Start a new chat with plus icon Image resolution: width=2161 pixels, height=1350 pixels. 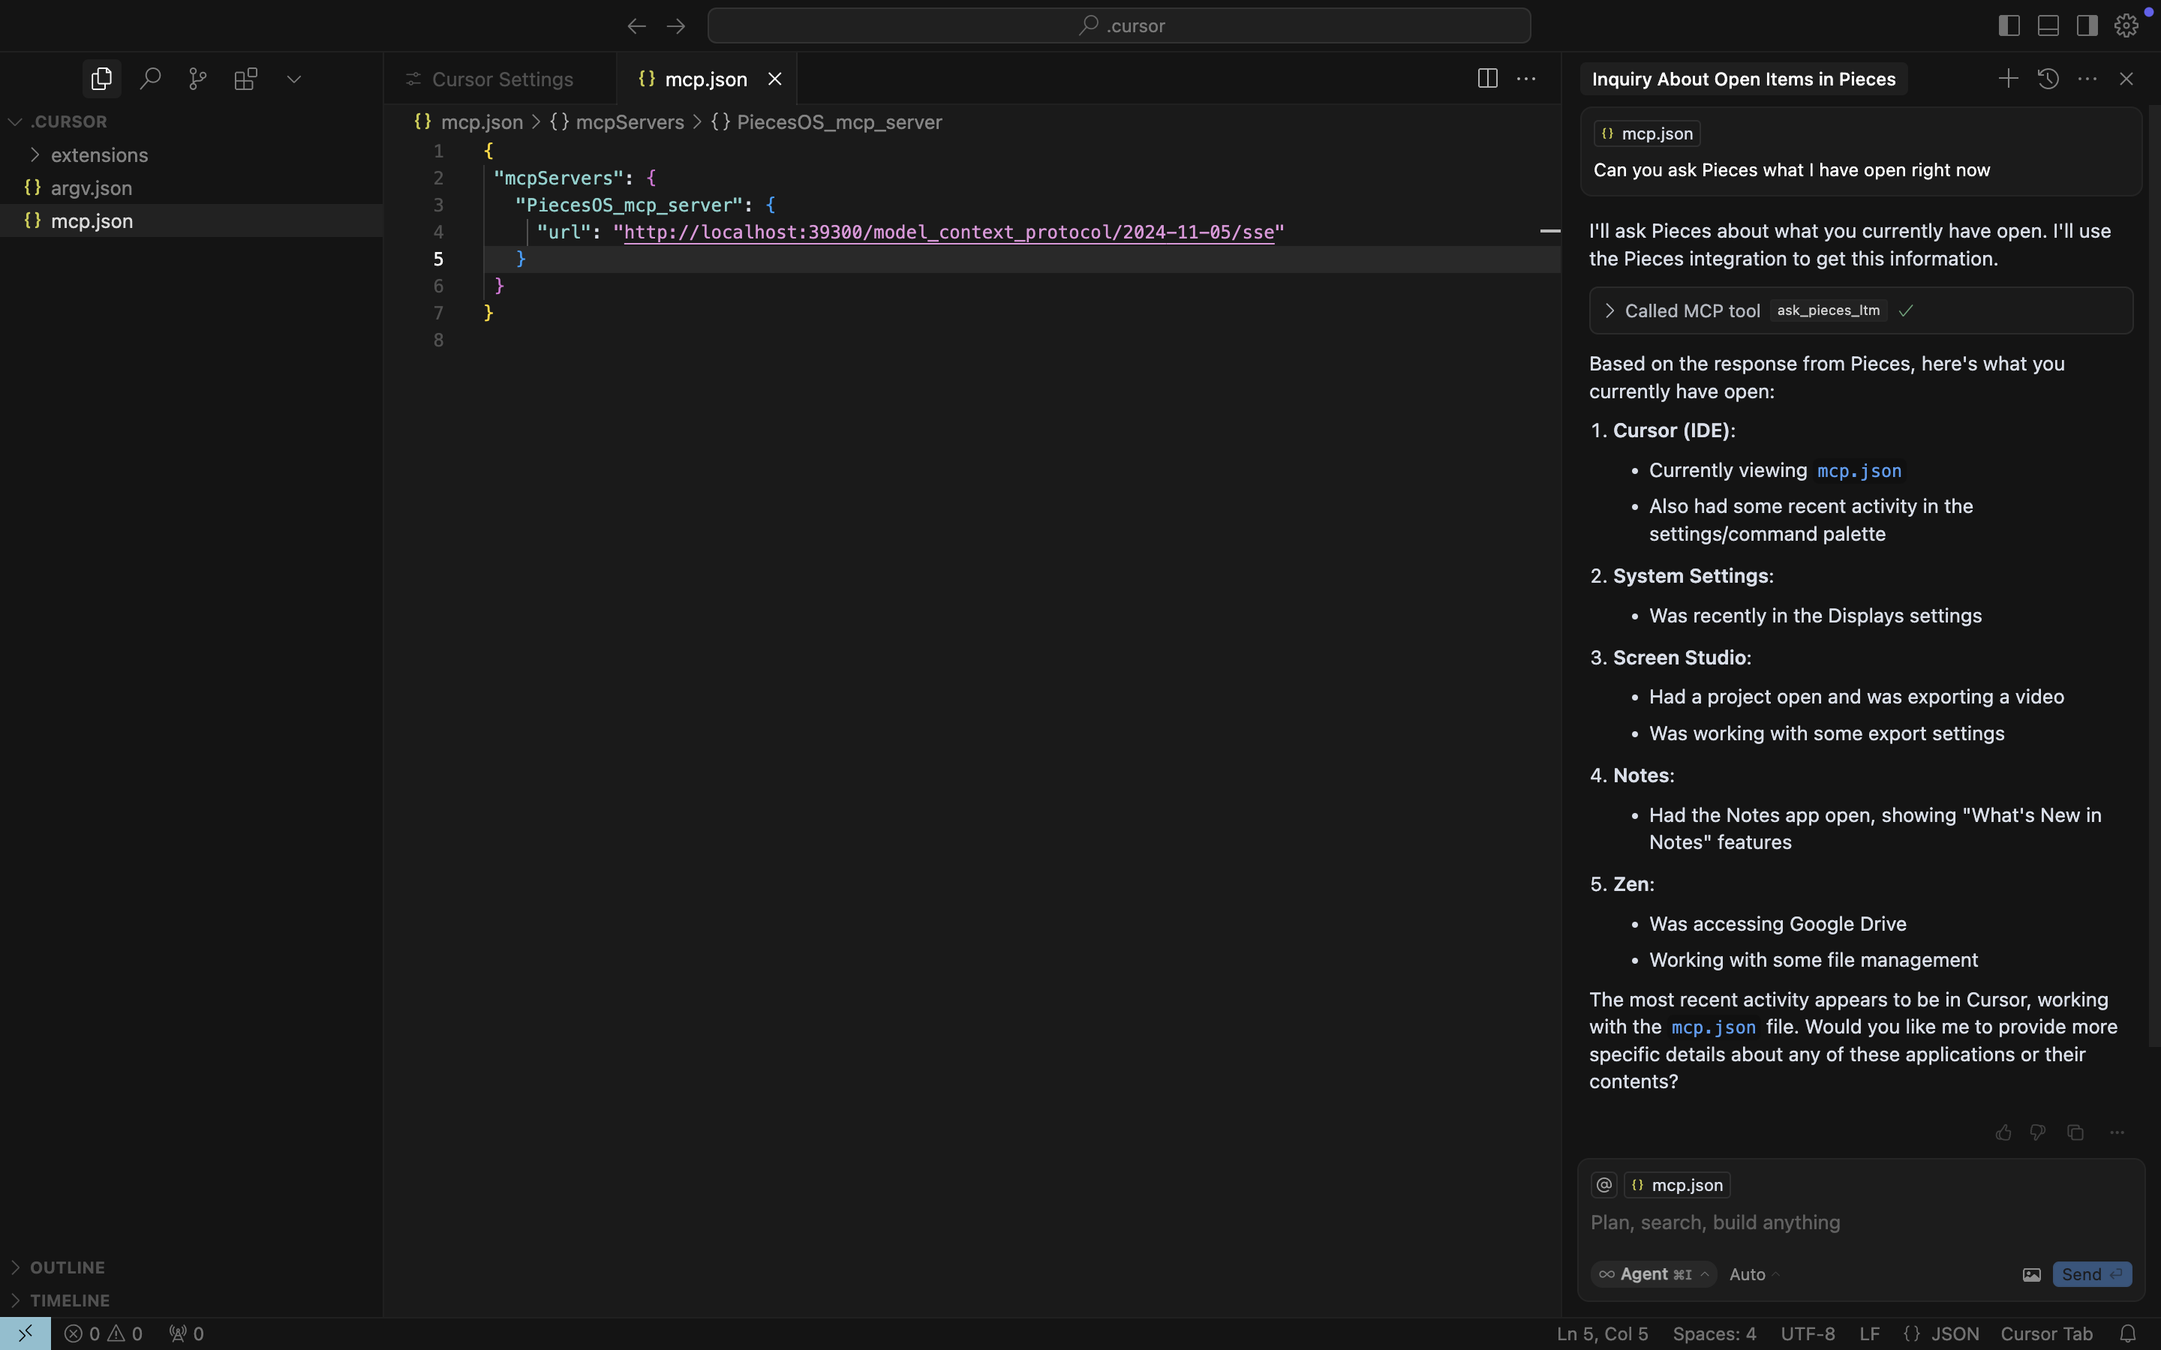[2008, 79]
